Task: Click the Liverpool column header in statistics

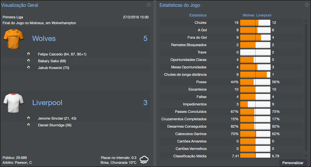Action: [264, 15]
